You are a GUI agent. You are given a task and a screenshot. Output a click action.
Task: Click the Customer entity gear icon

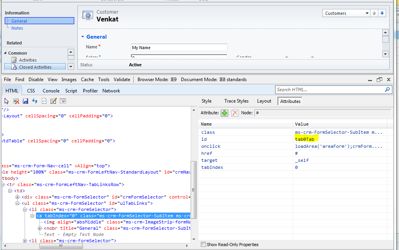pos(88,16)
